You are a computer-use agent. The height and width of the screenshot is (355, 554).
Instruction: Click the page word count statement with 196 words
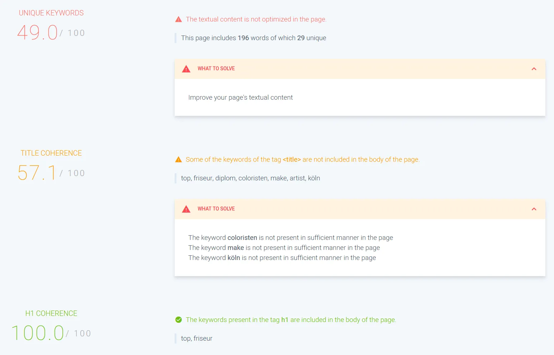tap(254, 38)
